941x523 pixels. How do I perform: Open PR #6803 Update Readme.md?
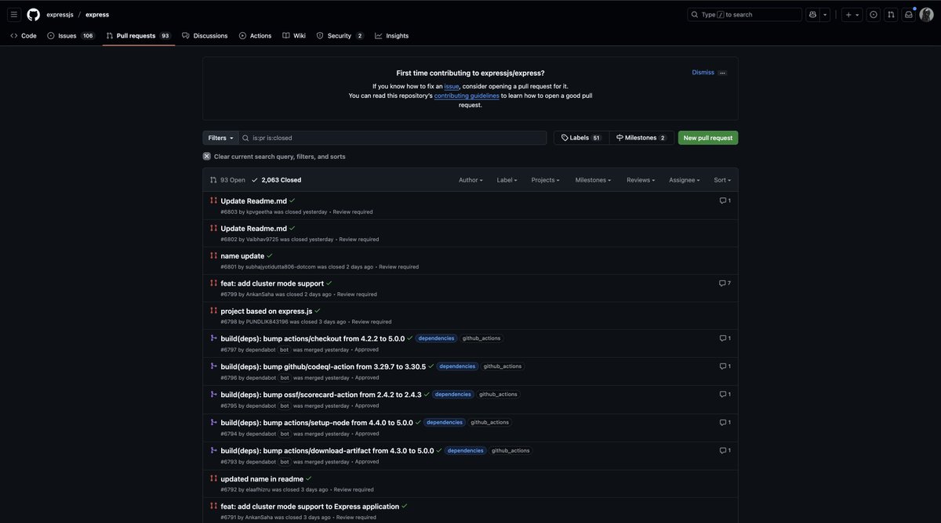[253, 201]
